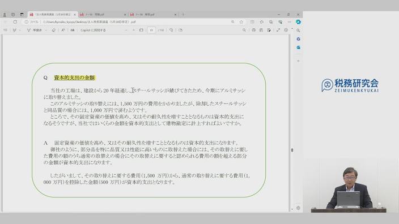
Task: Reload the page with refresh icon
Action: coord(15,22)
